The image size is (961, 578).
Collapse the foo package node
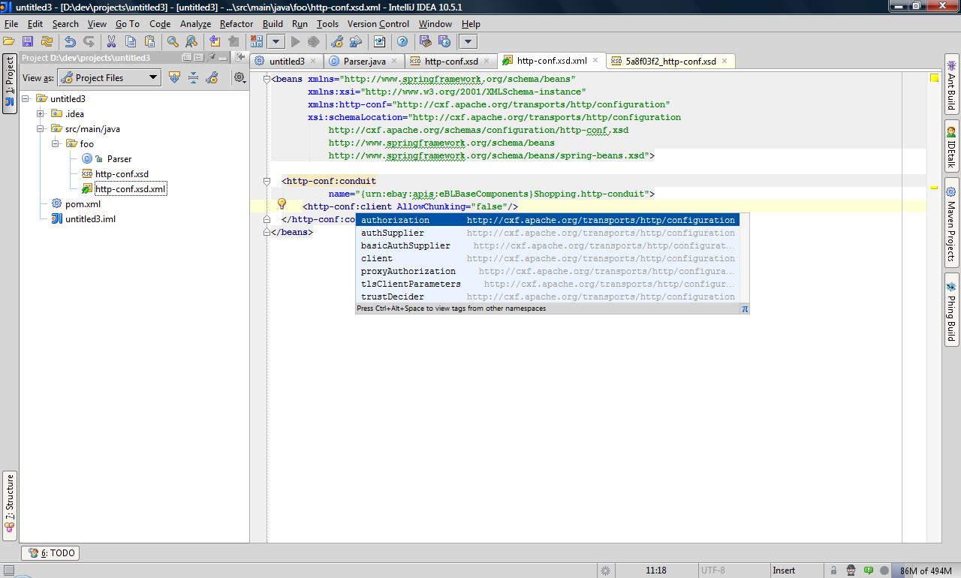tap(56, 143)
